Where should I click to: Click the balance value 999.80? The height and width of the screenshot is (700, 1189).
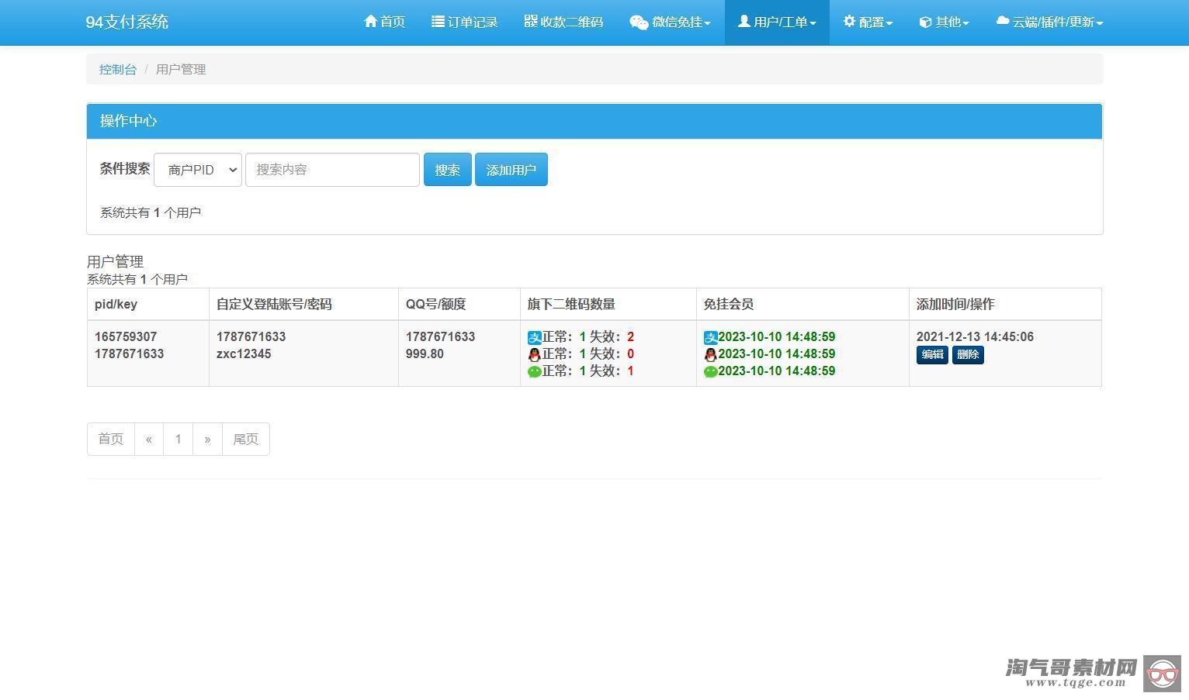tap(425, 353)
